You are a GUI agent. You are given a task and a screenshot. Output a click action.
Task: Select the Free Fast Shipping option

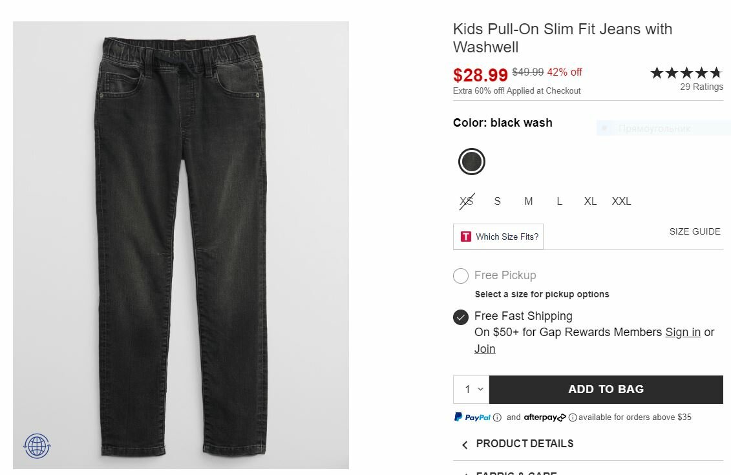pos(461,317)
